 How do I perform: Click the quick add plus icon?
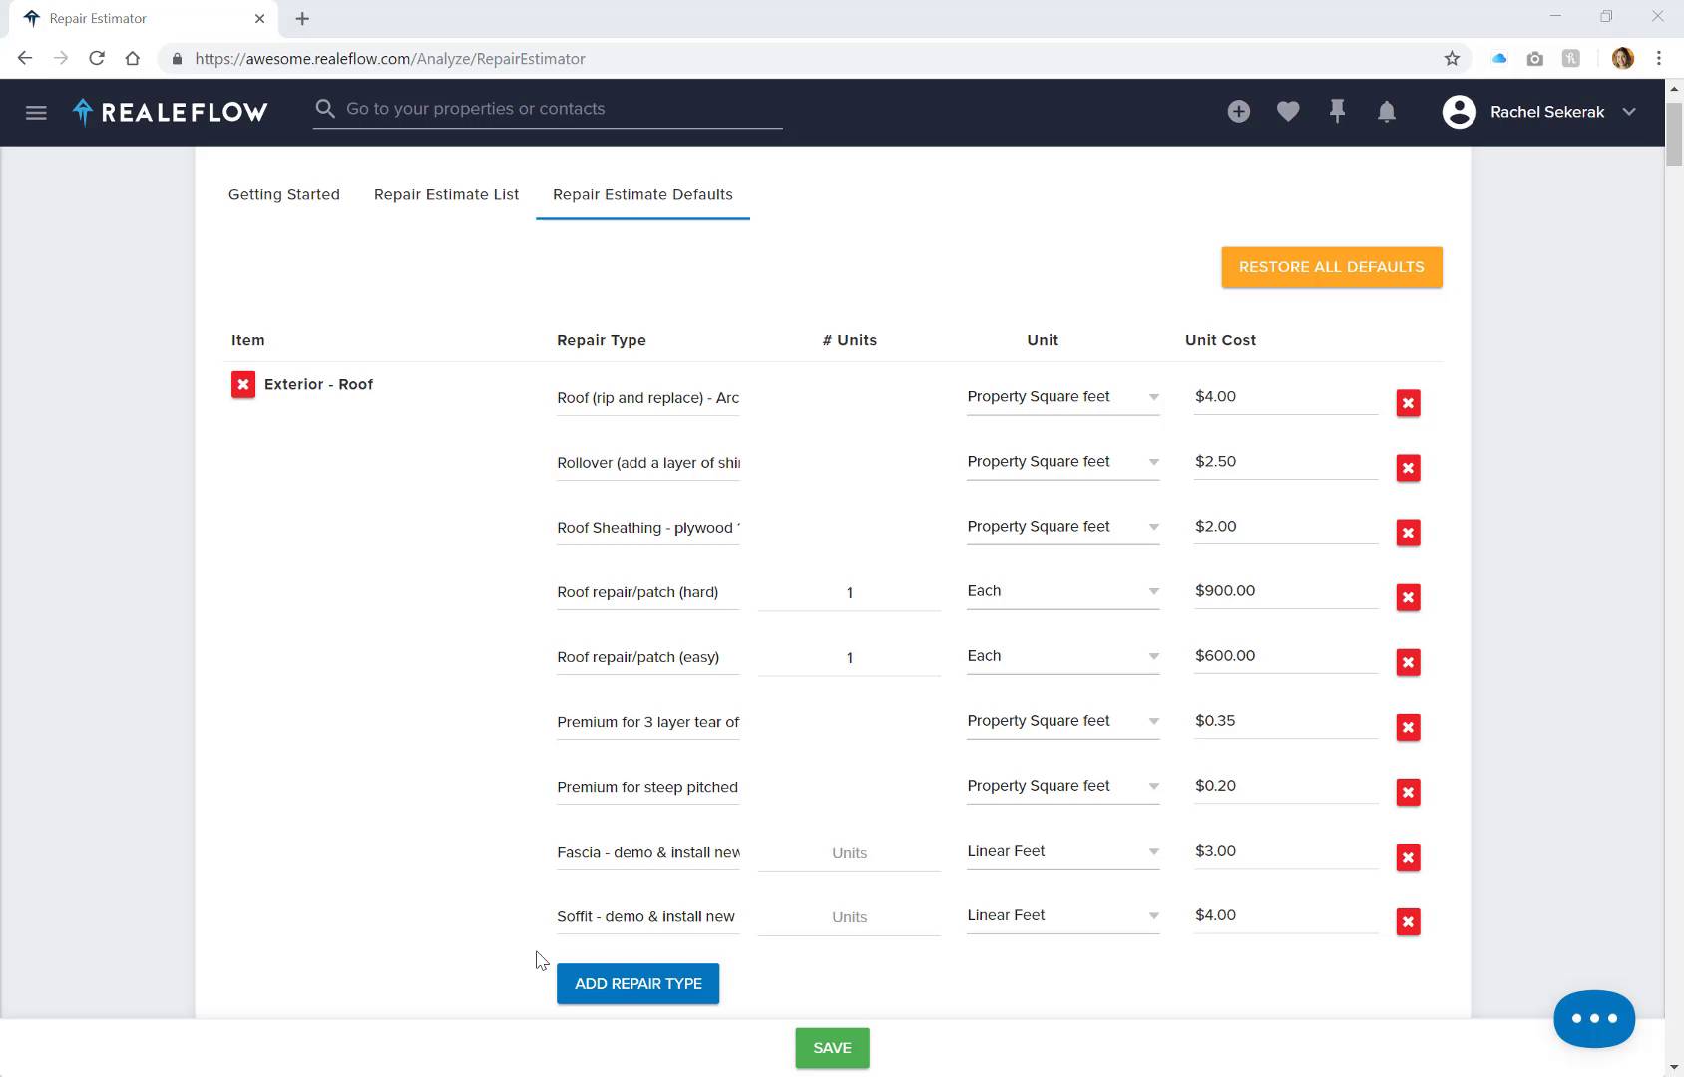1239,112
